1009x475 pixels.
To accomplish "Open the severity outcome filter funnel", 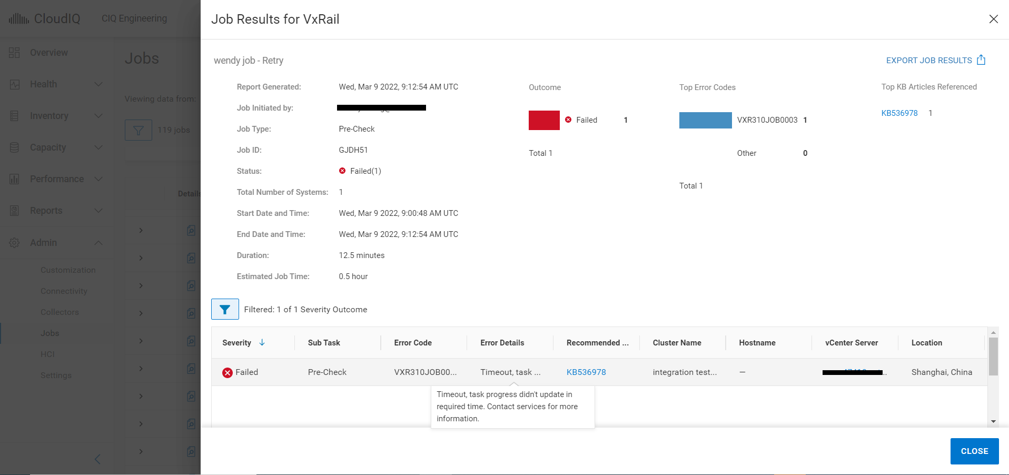I will 225,310.
